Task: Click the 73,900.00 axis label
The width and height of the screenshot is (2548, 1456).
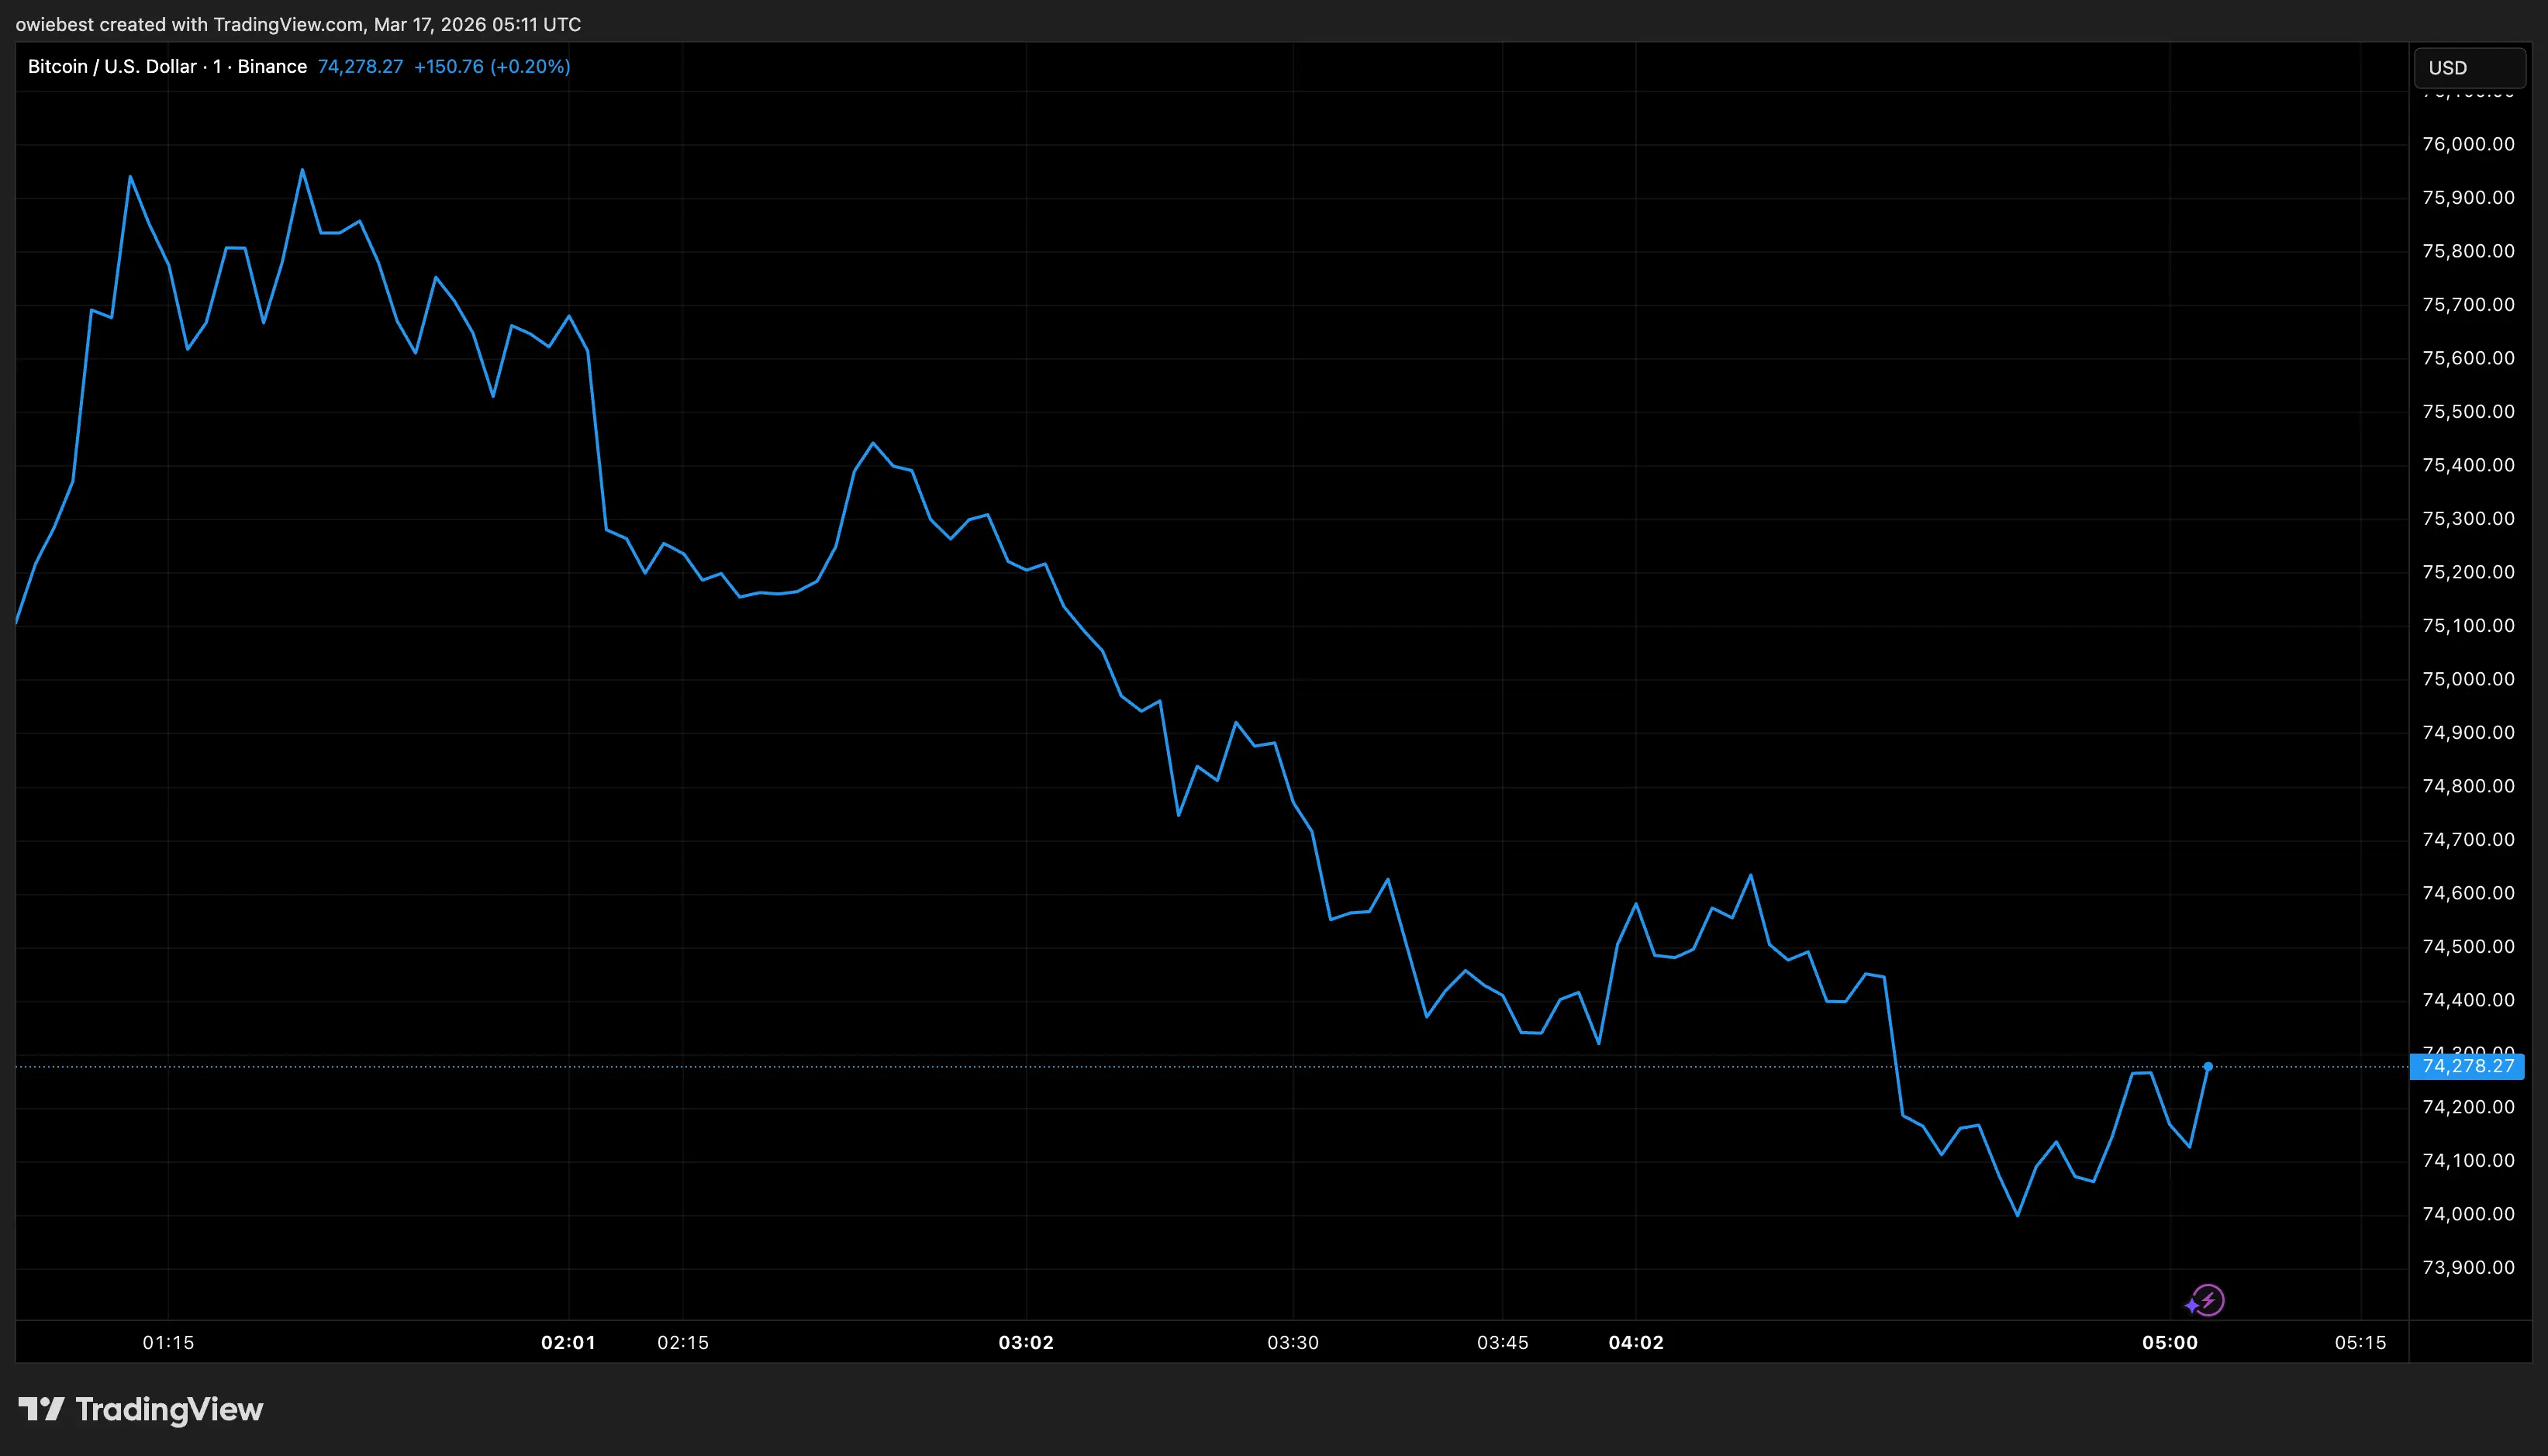Action: [2469, 1267]
